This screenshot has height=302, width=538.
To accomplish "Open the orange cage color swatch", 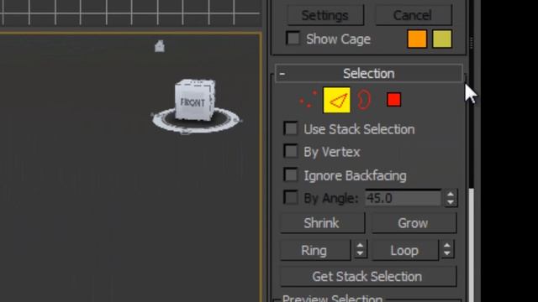I will [417, 39].
